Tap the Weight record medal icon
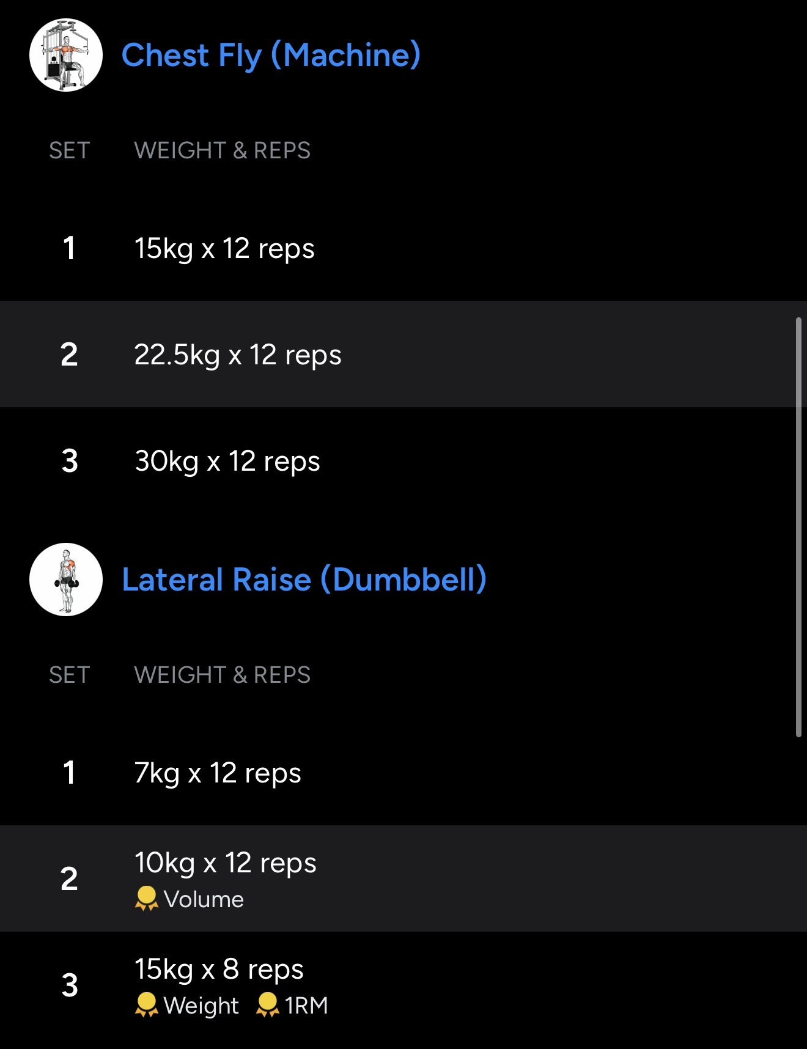The height and width of the screenshot is (1049, 807). click(x=146, y=1005)
